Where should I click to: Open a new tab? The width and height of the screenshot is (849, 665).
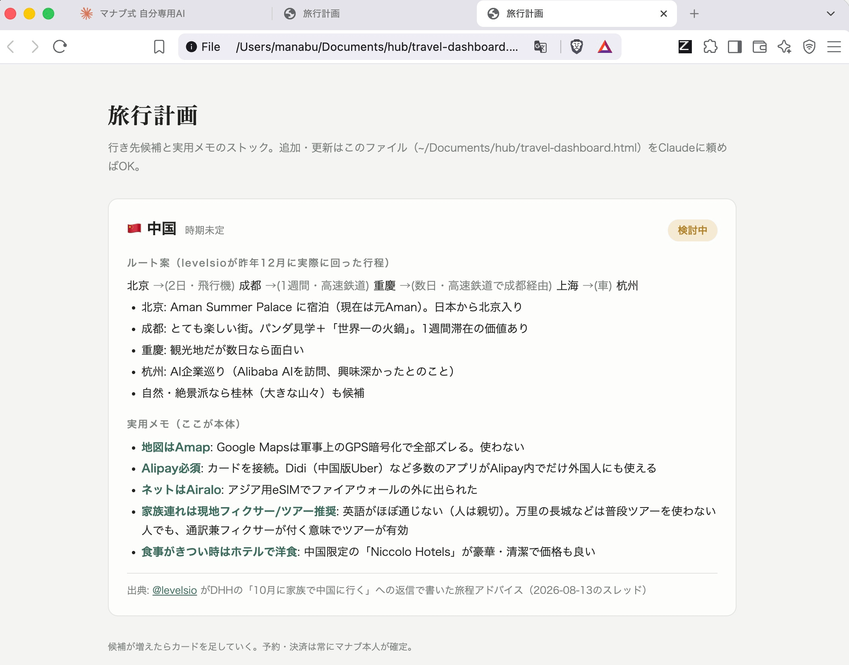pyautogui.click(x=694, y=14)
